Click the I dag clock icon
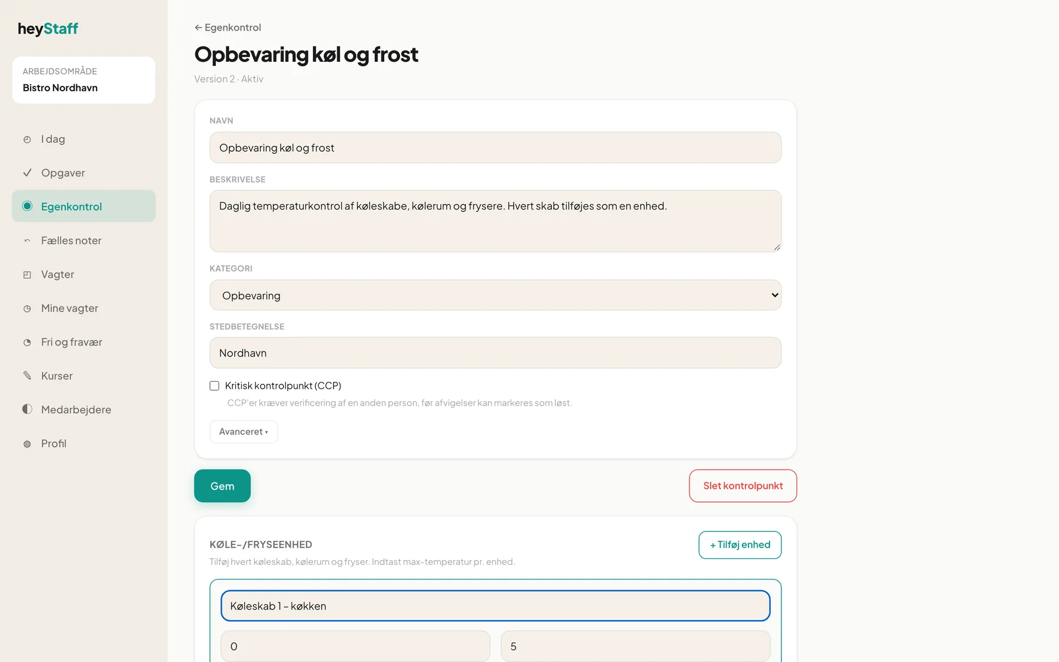Image resolution: width=1059 pixels, height=662 pixels. 27,139
